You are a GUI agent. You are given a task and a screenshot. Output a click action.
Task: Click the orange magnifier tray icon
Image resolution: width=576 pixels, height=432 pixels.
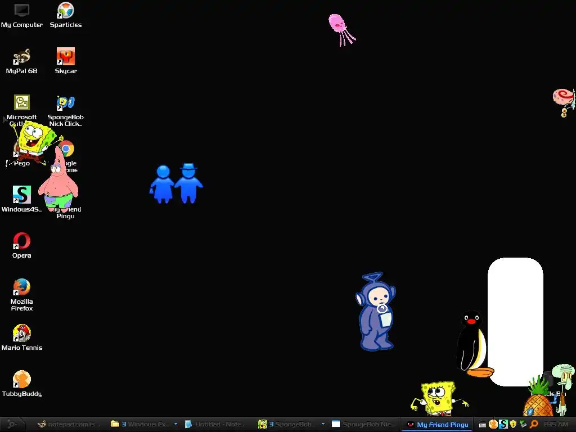click(x=534, y=424)
